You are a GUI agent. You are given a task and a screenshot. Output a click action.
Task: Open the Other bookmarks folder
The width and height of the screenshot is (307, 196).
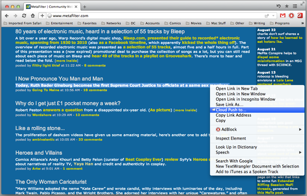238,23
